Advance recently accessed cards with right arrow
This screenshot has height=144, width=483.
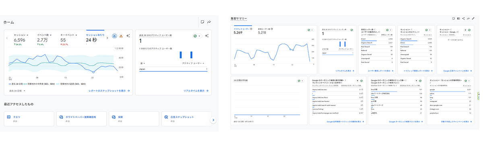click(214, 120)
